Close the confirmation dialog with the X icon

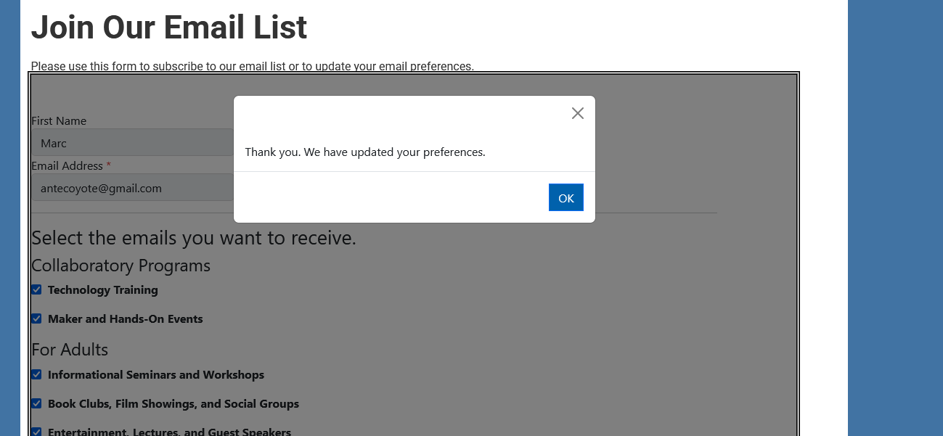coord(578,113)
